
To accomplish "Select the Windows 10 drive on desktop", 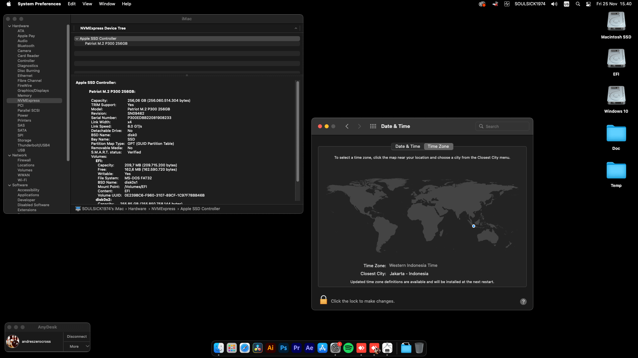I will click(x=616, y=99).
